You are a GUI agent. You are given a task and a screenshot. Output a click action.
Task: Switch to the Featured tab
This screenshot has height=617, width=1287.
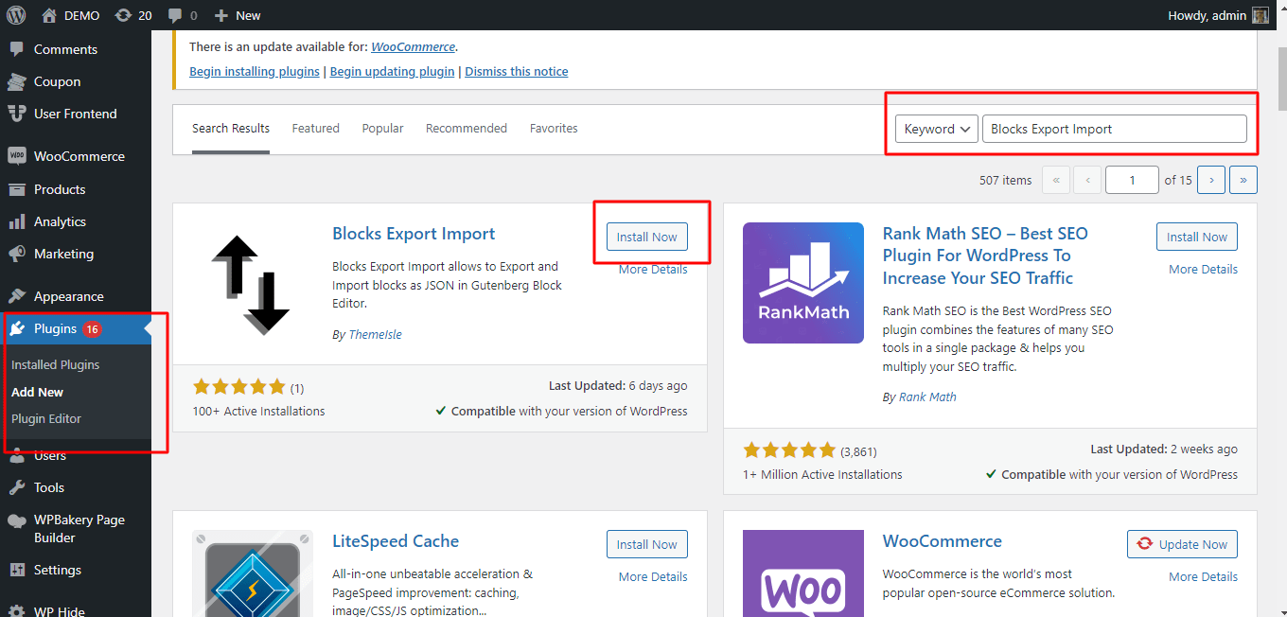coord(316,129)
